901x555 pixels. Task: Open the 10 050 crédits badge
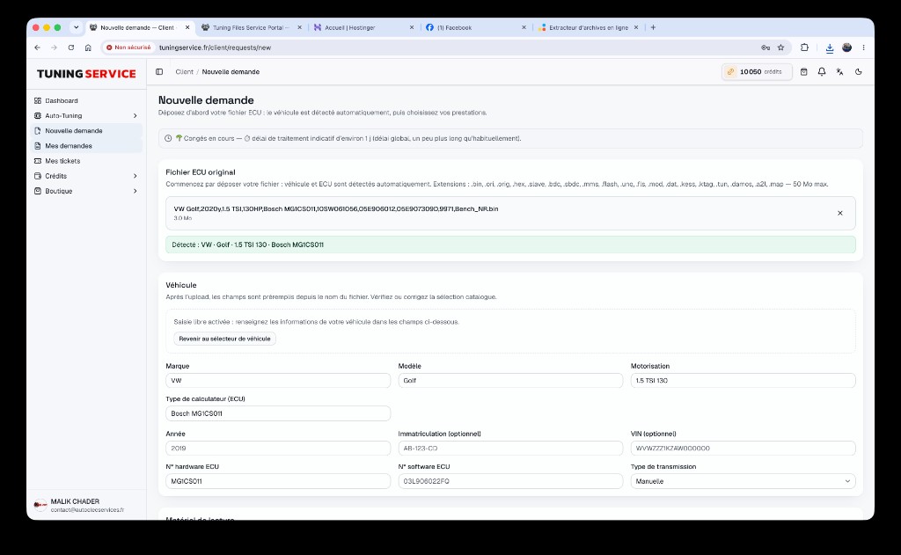pyautogui.click(x=757, y=72)
